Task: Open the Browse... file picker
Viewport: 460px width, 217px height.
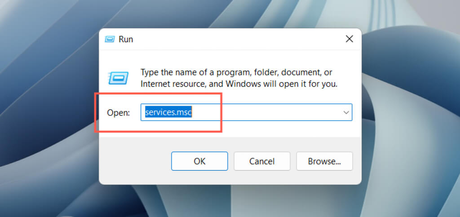Action: tap(324, 161)
